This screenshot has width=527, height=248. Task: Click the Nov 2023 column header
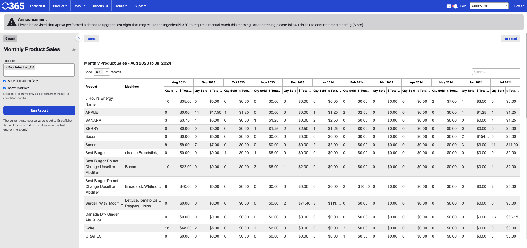pyautogui.click(x=268, y=82)
